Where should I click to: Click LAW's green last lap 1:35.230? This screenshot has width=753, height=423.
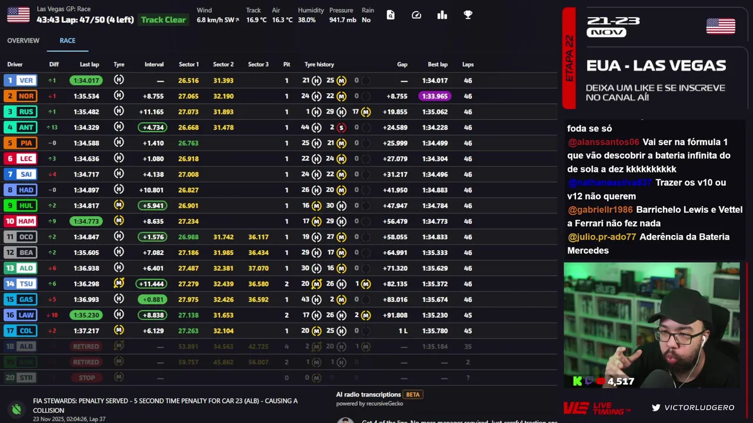click(x=86, y=315)
